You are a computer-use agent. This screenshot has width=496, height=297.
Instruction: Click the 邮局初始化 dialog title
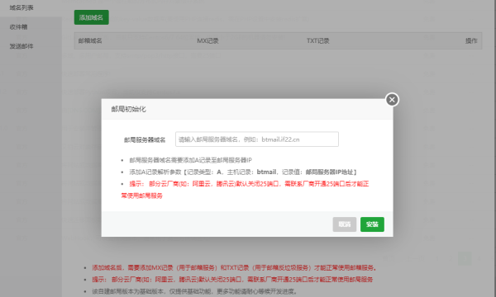coord(128,109)
